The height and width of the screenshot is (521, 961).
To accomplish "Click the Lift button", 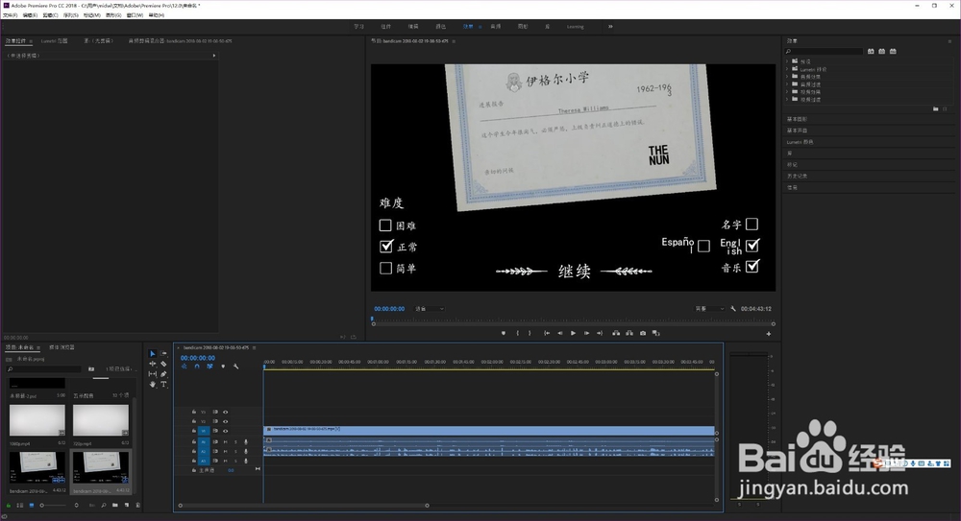I will (x=616, y=333).
